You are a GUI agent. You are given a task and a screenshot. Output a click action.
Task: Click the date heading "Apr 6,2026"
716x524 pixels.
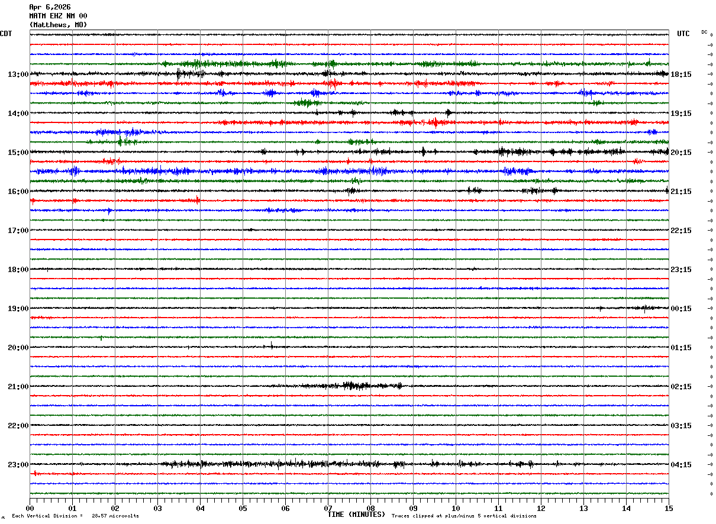click(x=50, y=7)
